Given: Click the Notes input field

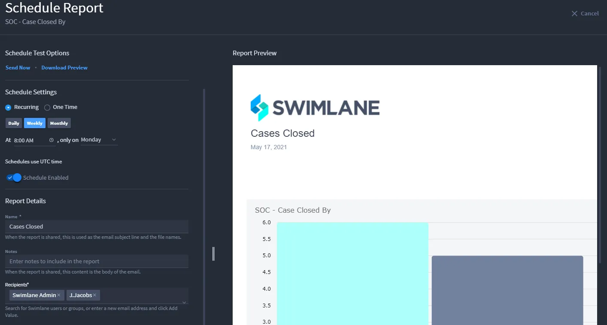Looking at the screenshot, I should point(97,261).
